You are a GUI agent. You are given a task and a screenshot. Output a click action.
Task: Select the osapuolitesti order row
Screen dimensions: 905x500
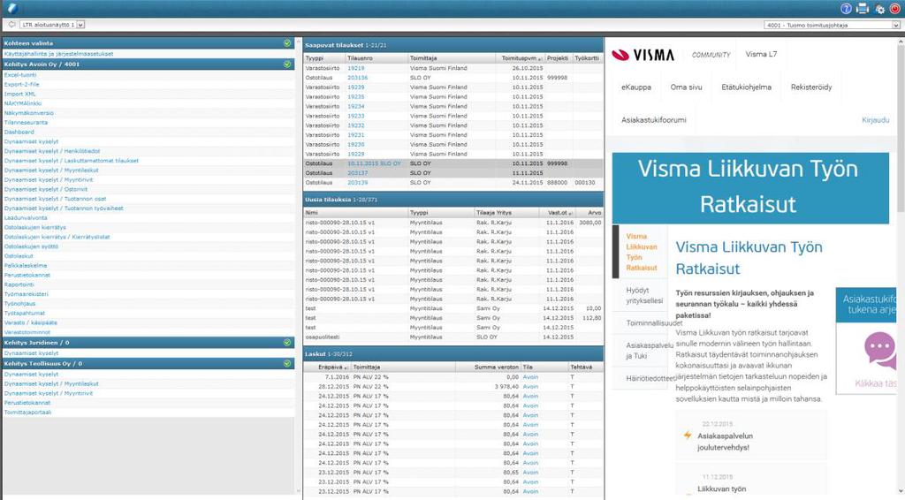pyautogui.click(x=453, y=337)
